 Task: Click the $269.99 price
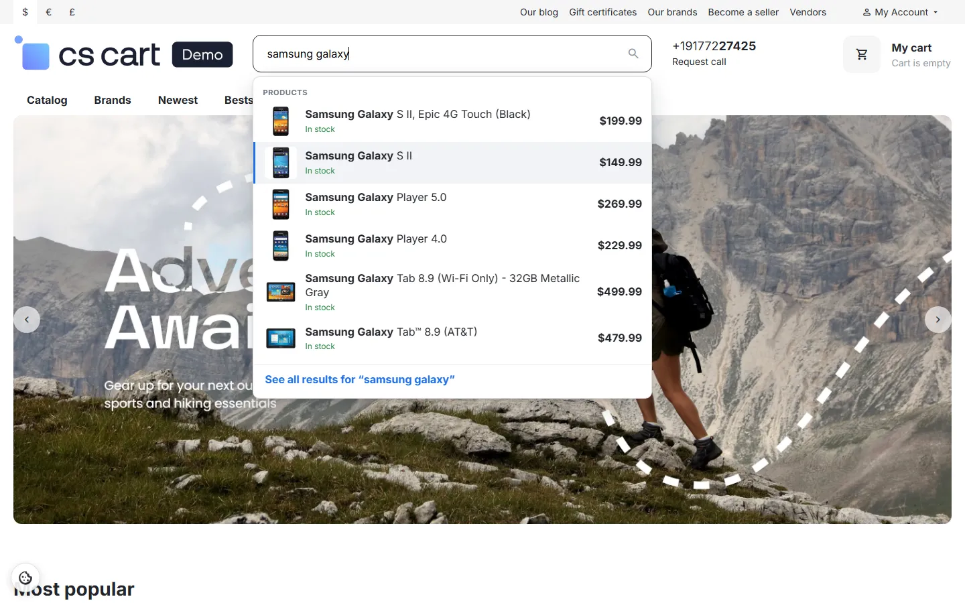(620, 204)
